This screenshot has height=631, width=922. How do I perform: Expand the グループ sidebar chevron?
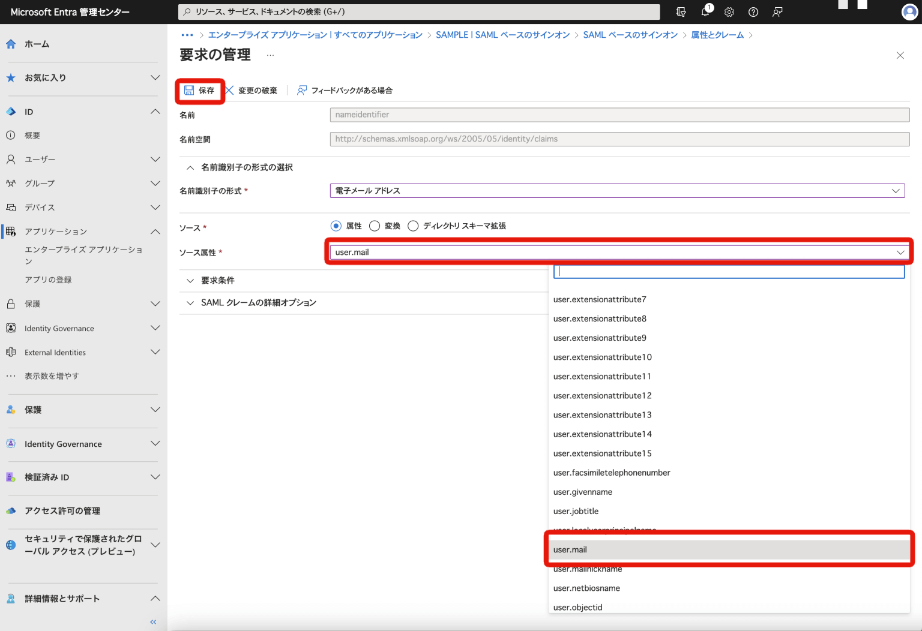click(155, 183)
